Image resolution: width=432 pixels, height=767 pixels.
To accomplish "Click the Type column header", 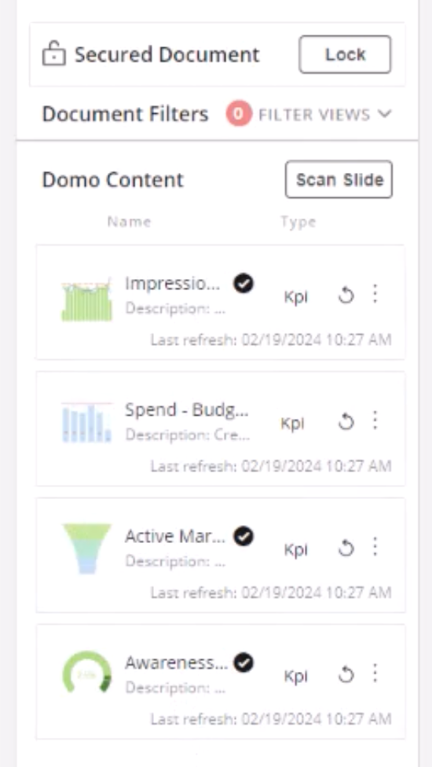I will pyautogui.click(x=298, y=222).
